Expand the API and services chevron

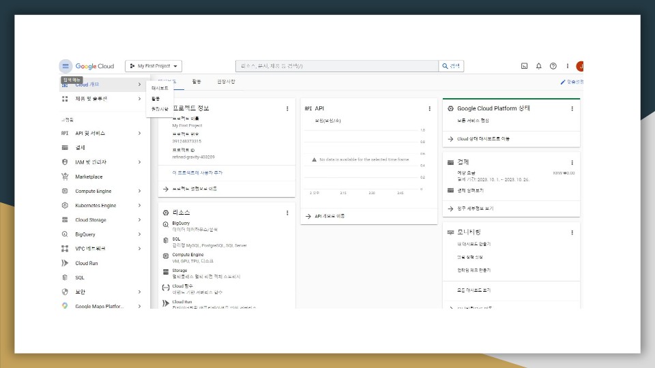tap(139, 133)
